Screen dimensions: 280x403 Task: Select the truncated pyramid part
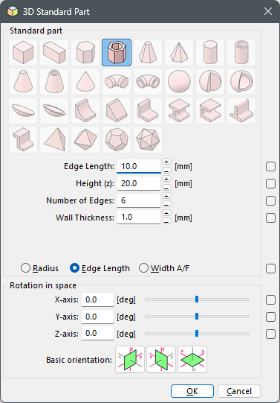[148, 52]
